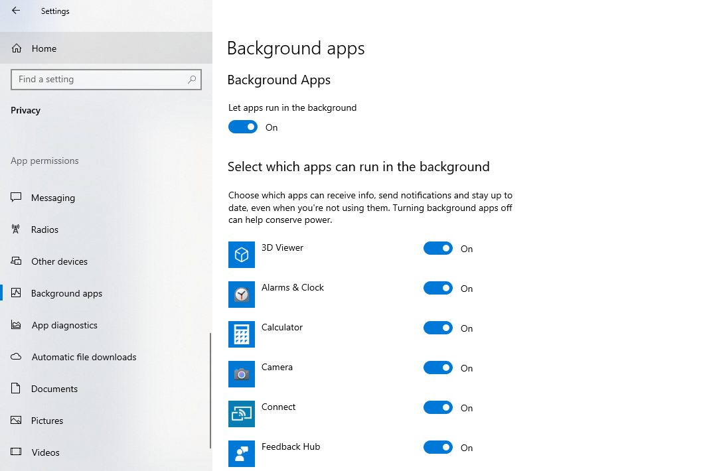Viewport: 709px width, 471px height.
Task: Go to Videos privacy settings
Action: [106, 452]
